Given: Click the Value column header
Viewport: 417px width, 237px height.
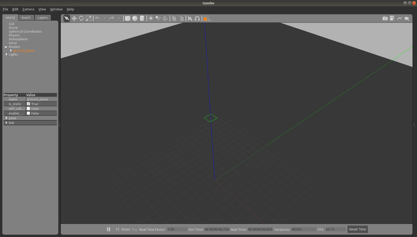Looking at the screenshot, I should [x=41, y=95].
